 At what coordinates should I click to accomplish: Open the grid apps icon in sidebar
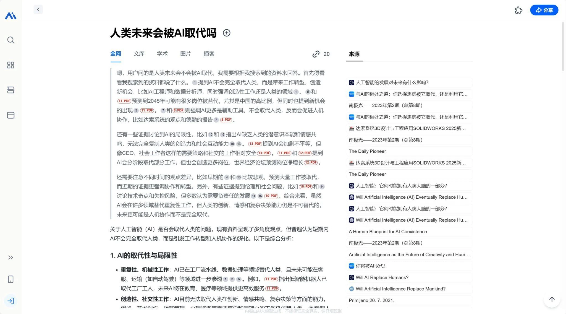[x=11, y=65]
